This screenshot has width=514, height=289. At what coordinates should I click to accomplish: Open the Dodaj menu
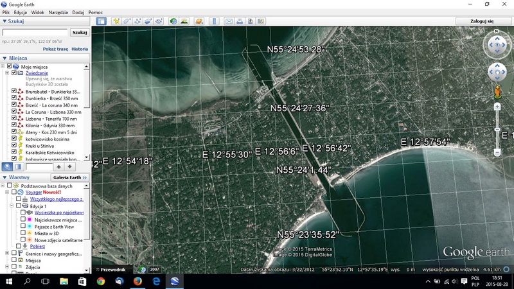coord(78,12)
